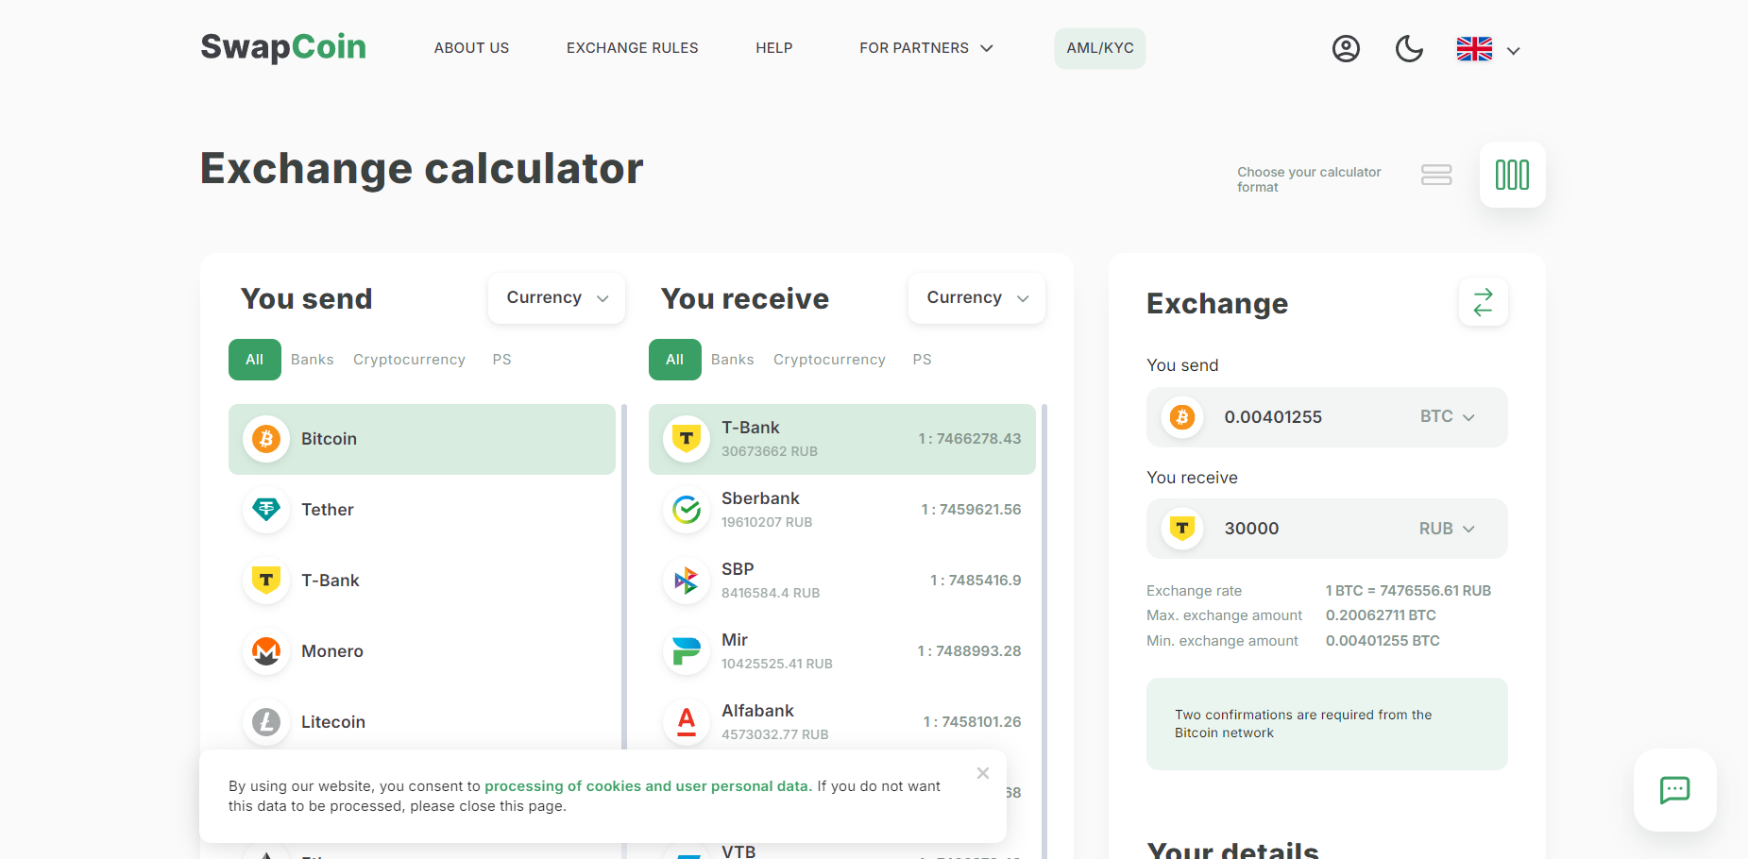Select Cryptocurrency tab under You send
The height and width of the screenshot is (859, 1748).
[x=409, y=360]
